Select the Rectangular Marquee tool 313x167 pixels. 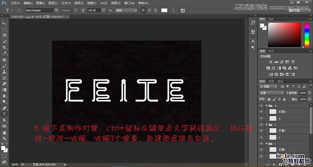click(4, 29)
